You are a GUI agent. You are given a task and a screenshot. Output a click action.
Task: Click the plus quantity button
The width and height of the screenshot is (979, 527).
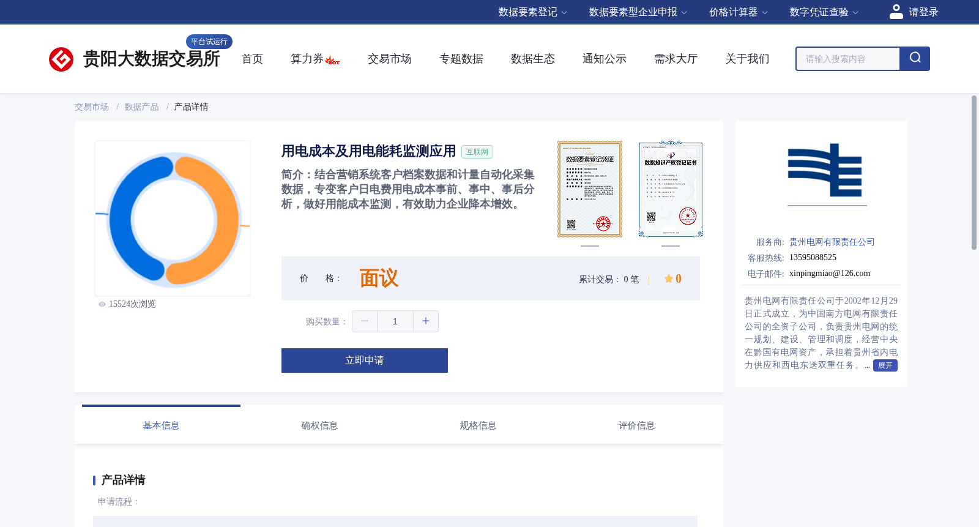pyautogui.click(x=426, y=321)
